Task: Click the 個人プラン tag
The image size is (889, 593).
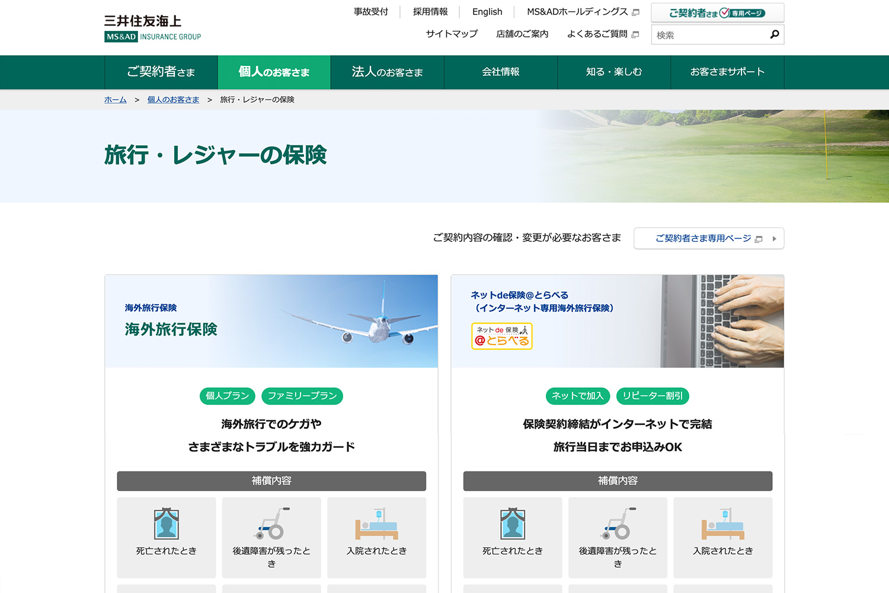Action: tap(228, 396)
